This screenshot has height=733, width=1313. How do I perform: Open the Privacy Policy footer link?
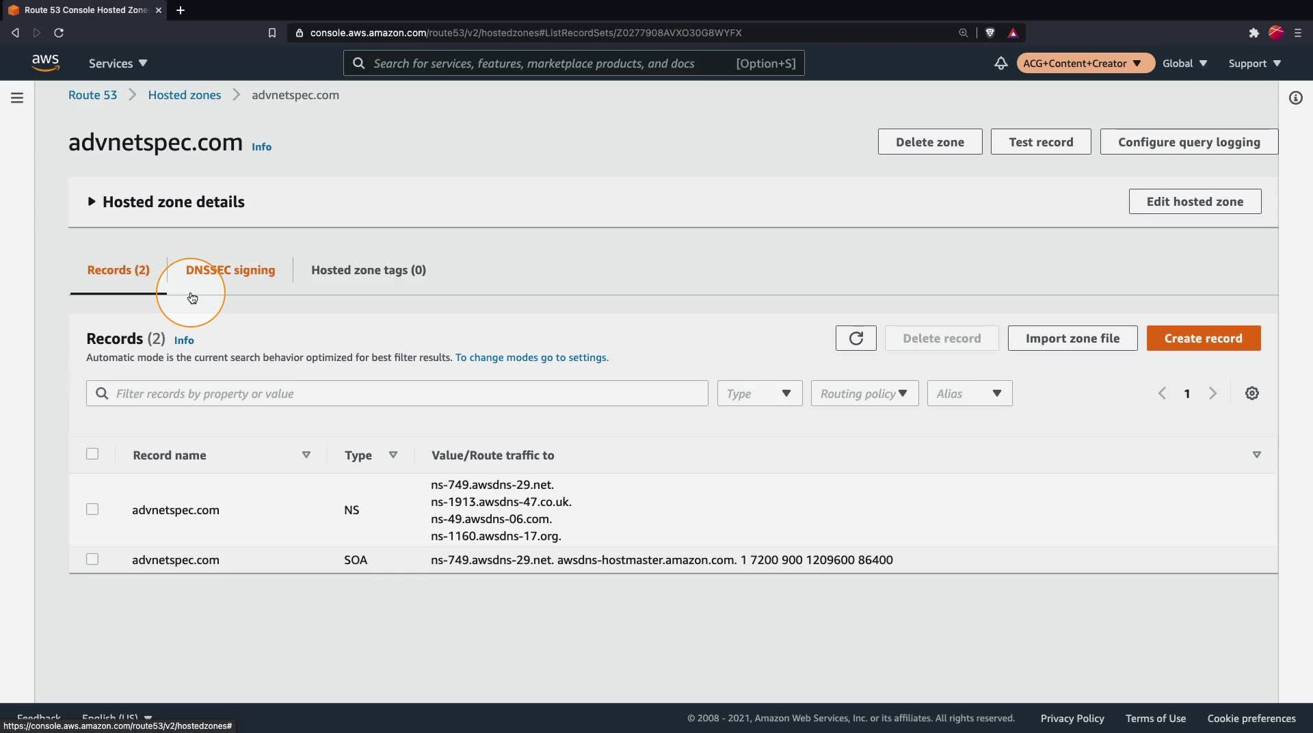1072,718
